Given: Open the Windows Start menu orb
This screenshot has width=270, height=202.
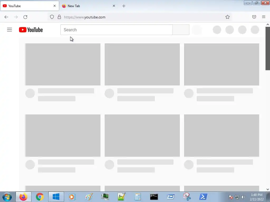Looking at the screenshot, I should click(x=7, y=197).
